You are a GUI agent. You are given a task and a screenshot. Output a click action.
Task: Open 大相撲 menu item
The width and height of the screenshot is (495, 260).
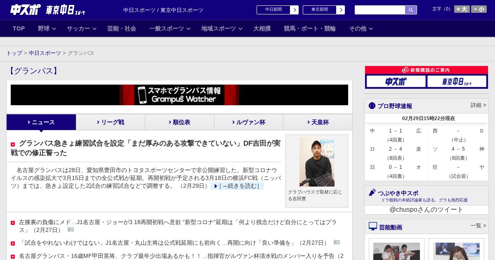[262, 28]
